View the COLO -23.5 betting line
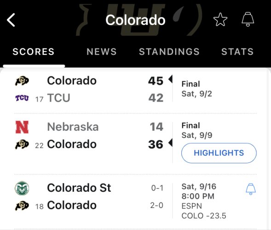The height and width of the screenshot is (230, 271). tap(204, 216)
